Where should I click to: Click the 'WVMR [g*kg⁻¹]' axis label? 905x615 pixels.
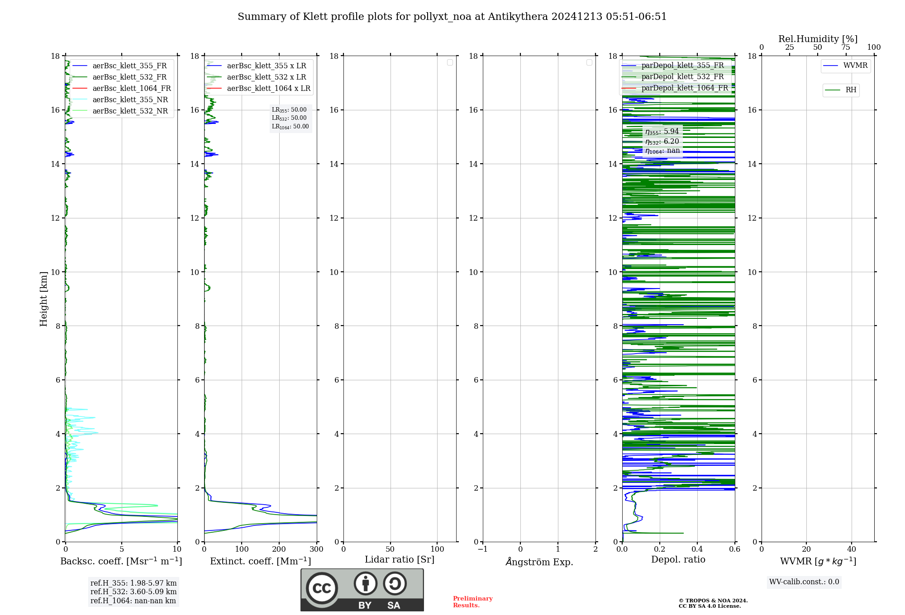(818, 562)
